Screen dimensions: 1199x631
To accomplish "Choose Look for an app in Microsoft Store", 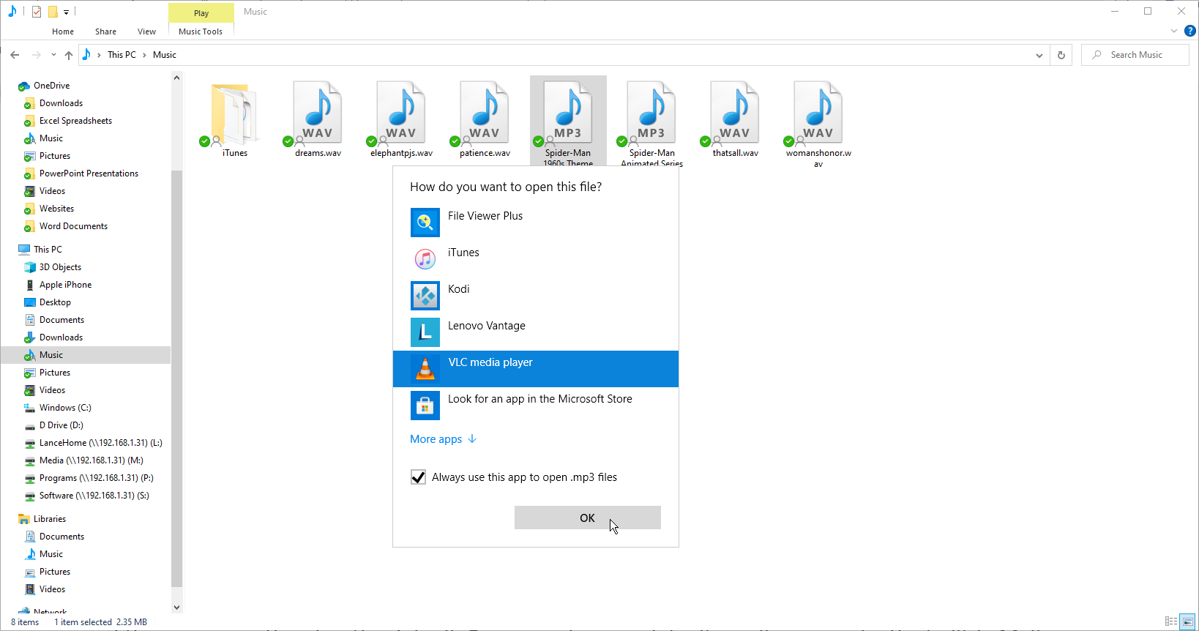I will coord(536,406).
